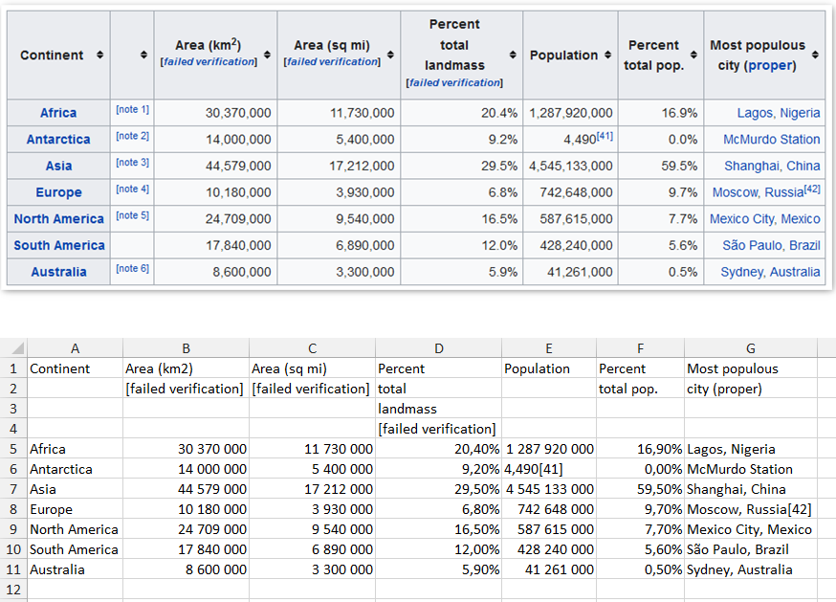Select cell D4 '[failed verification]'
836x602 pixels.
[x=439, y=429]
